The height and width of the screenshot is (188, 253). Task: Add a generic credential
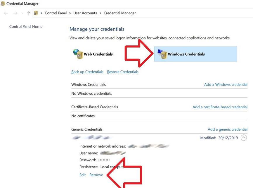click(x=227, y=129)
